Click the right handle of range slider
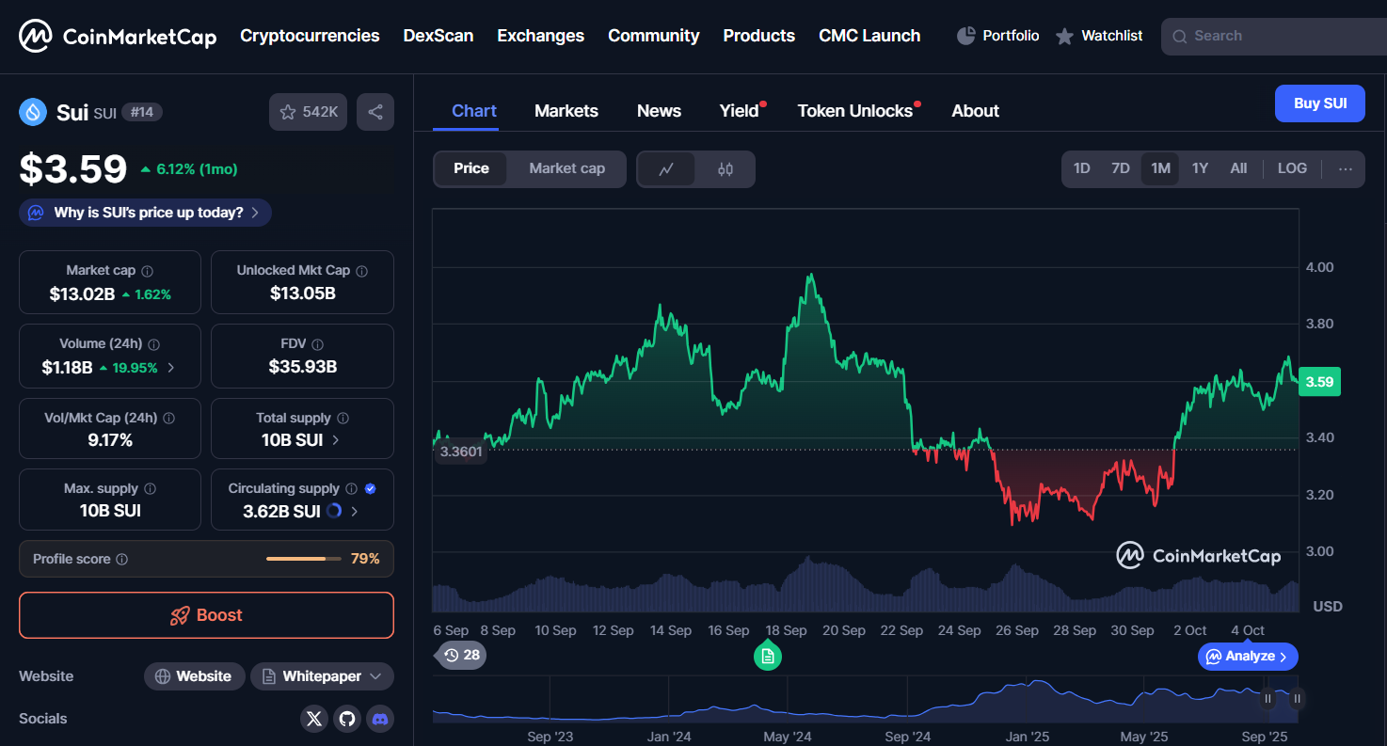The width and height of the screenshot is (1387, 746). (1297, 698)
